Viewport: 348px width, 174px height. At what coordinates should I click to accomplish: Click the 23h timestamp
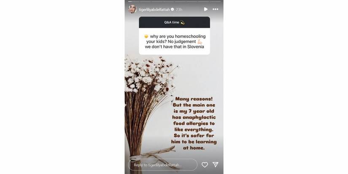[x=179, y=10]
